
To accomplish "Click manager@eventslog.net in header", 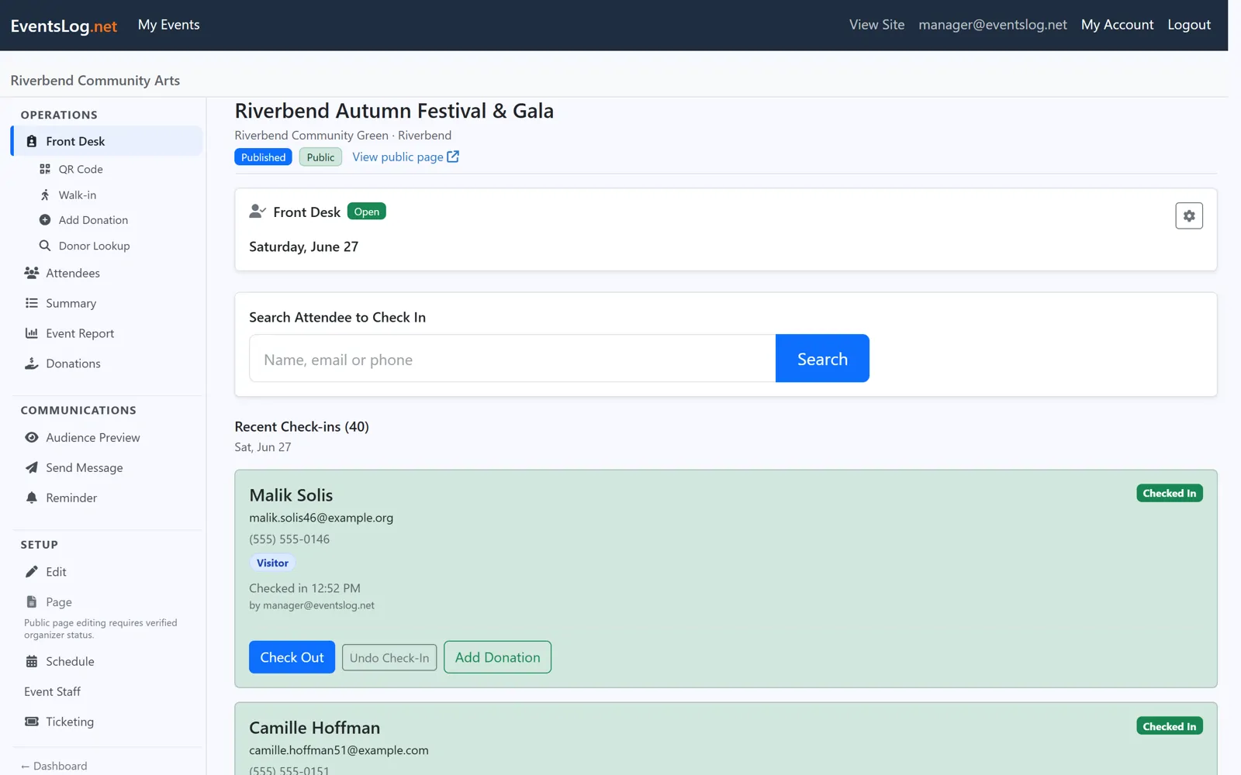I will tap(993, 25).
